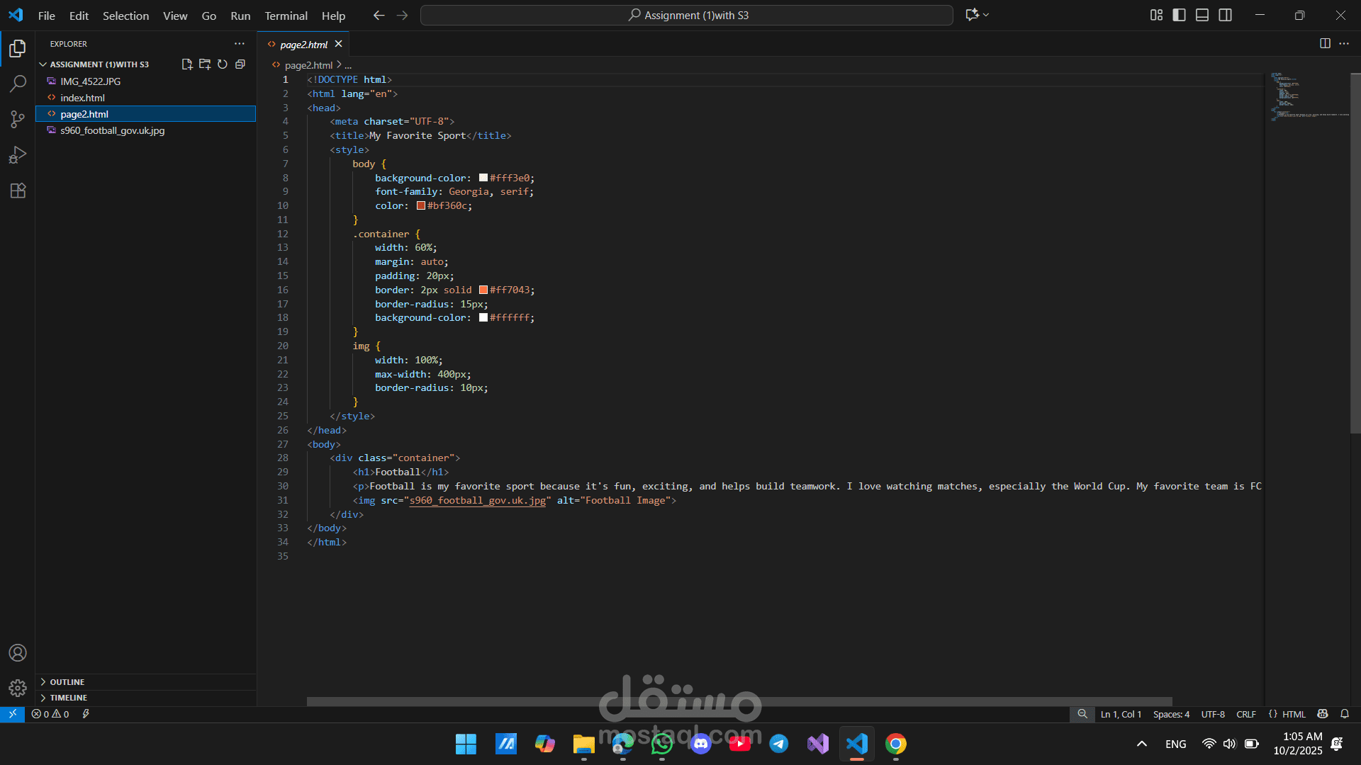The width and height of the screenshot is (1361, 765).
Task: Open Run and Debug view
Action: [18, 154]
